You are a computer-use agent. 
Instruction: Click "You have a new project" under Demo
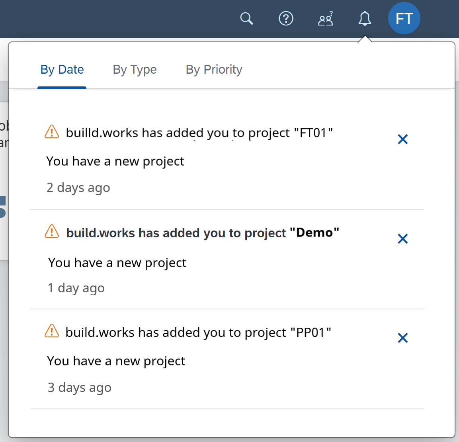pos(117,263)
